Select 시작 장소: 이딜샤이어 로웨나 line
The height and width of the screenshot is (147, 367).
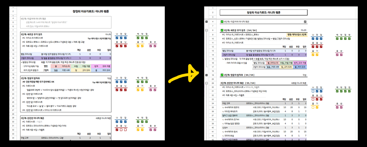click(x=37, y=26)
